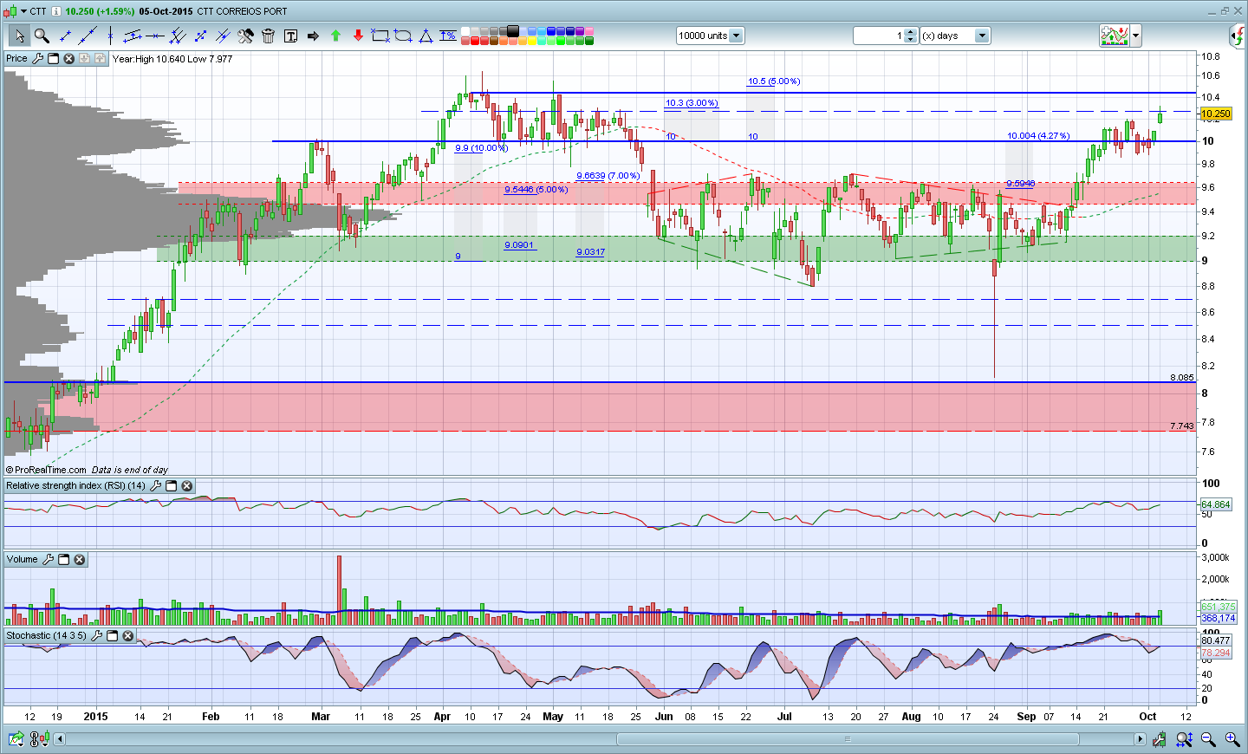Increase the period count stepper value
Image resolution: width=1248 pixels, height=754 pixels.
(911, 32)
